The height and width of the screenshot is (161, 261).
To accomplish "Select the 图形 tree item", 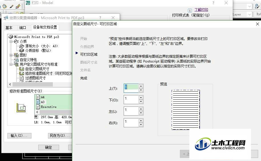I will (23, 55).
